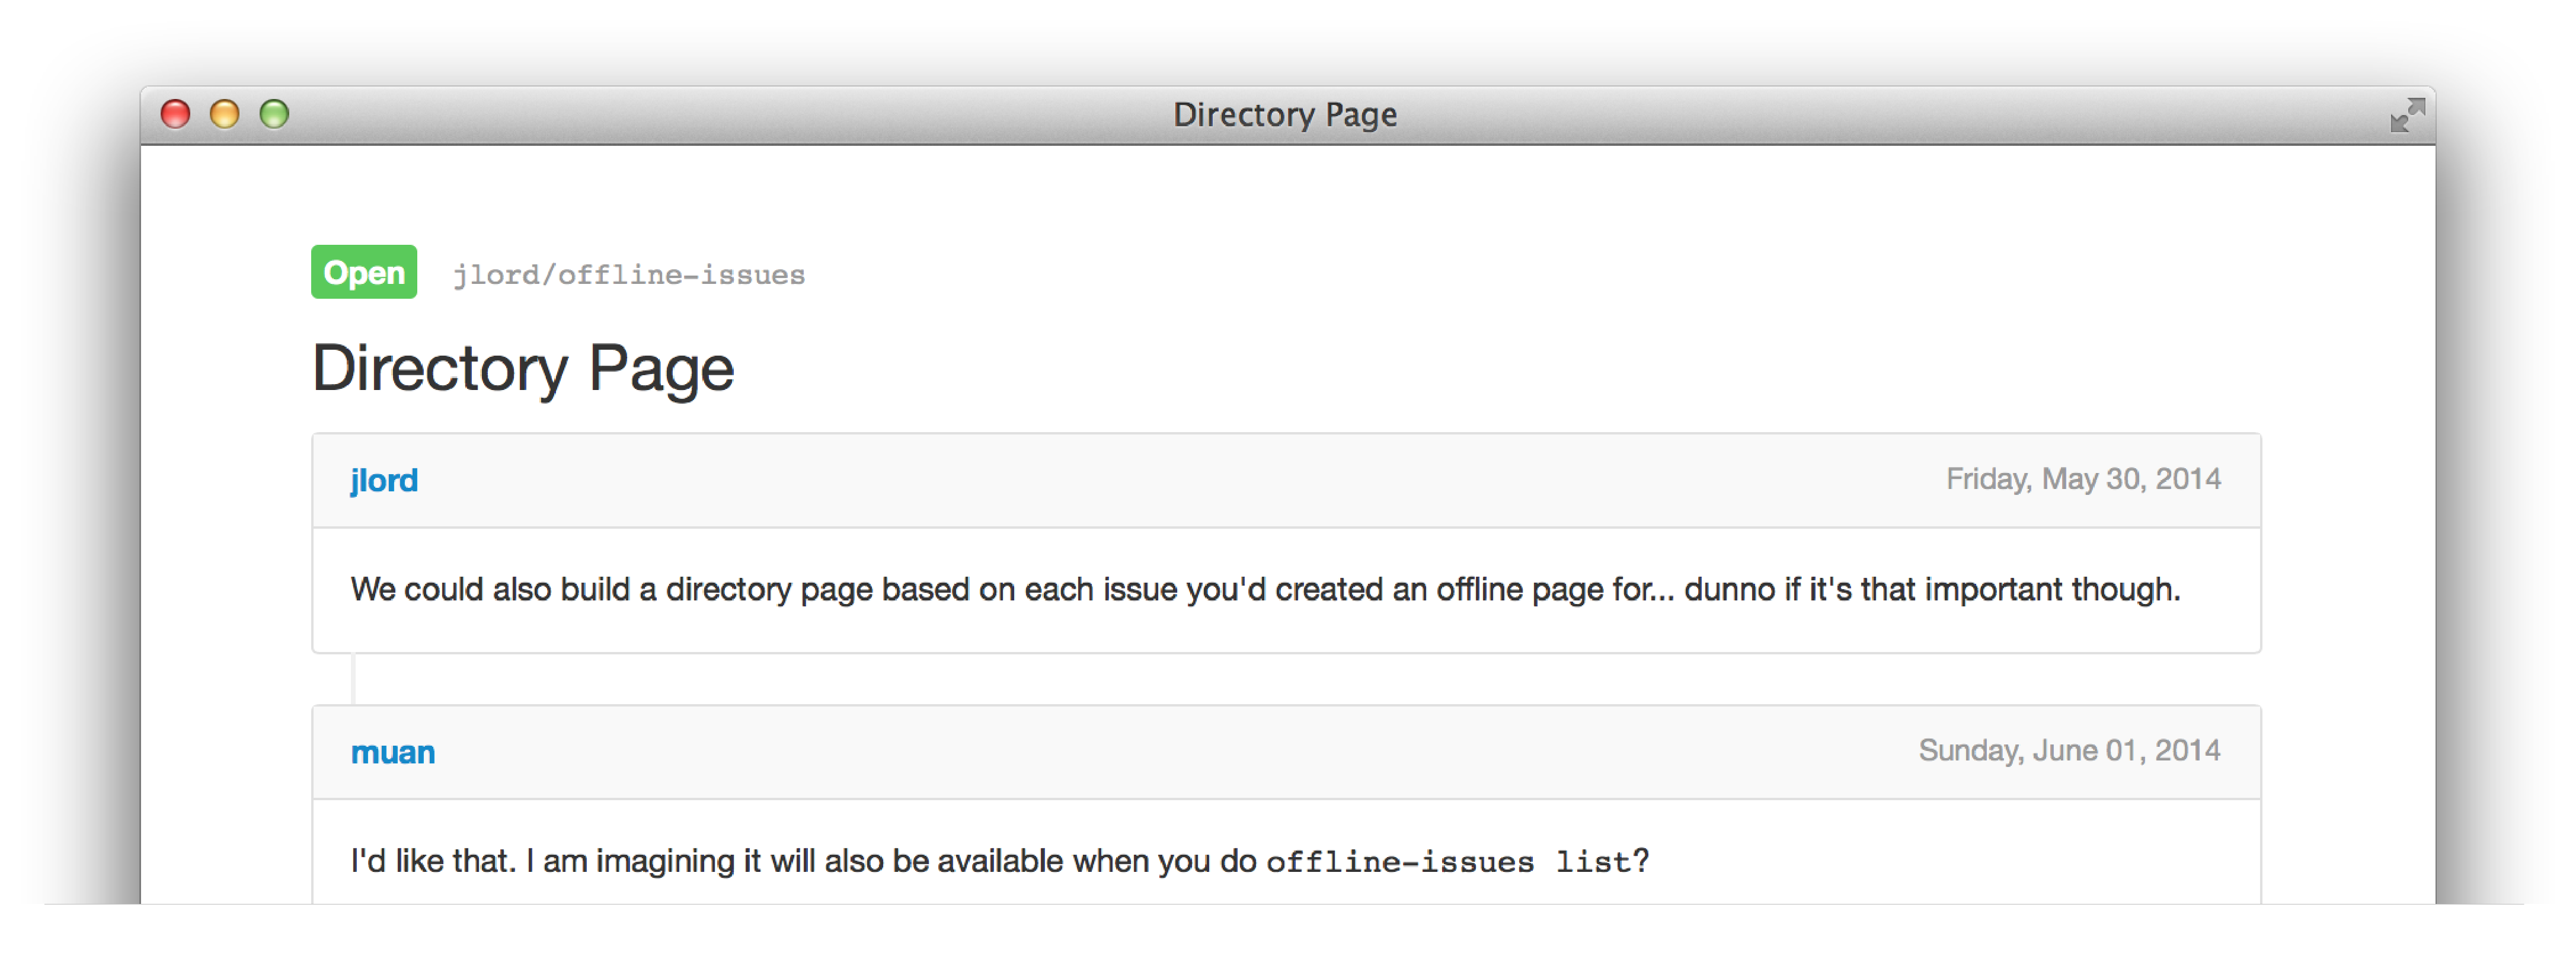
Task: Click the timeline connector between comments
Action: (353, 680)
